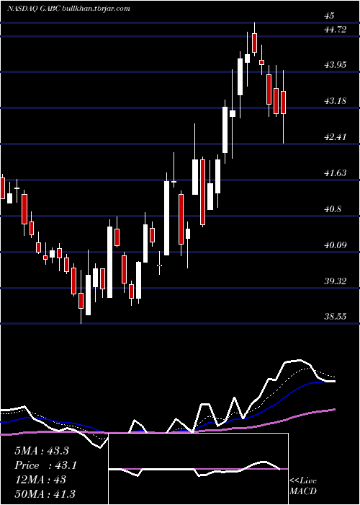Select the 45 price axis label
This screenshot has width=360, height=505.
point(330,15)
